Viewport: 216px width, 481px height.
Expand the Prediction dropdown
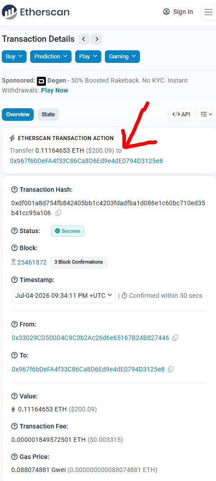(51, 57)
